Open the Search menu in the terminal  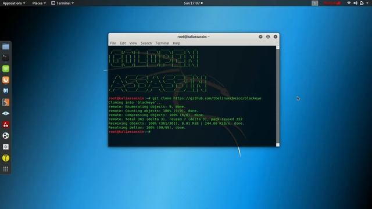[146, 43]
